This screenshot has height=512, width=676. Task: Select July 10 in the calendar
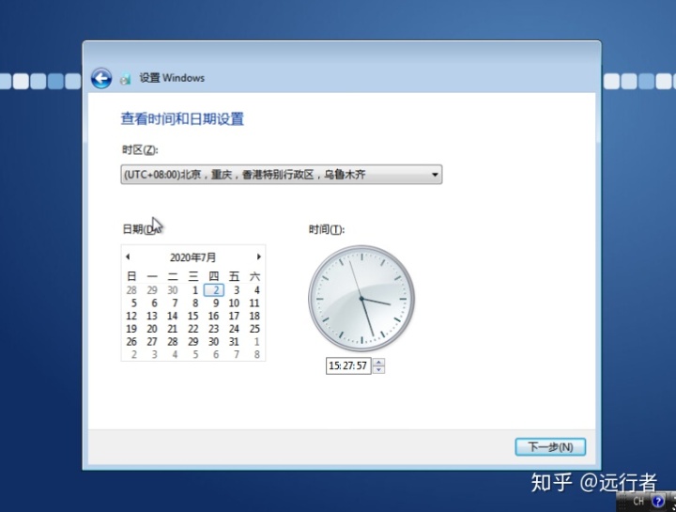pos(234,303)
